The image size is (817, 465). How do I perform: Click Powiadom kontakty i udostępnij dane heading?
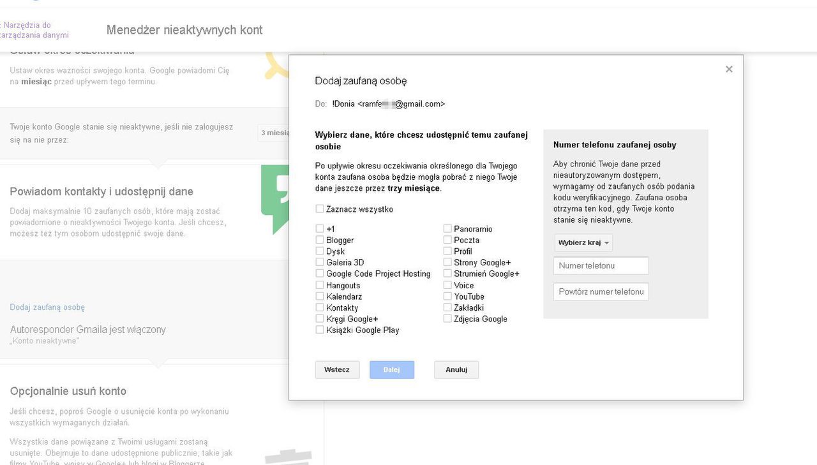pos(101,191)
